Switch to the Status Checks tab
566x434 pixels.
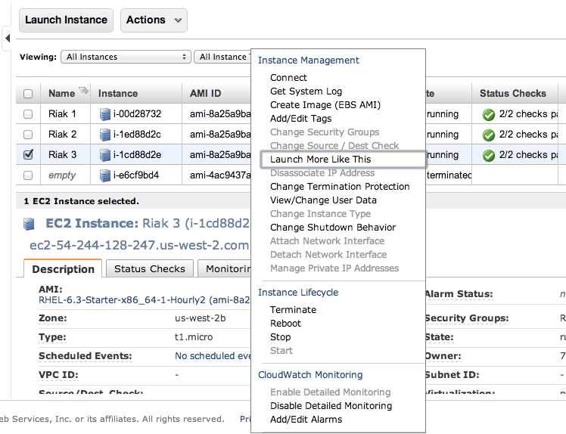click(x=150, y=268)
